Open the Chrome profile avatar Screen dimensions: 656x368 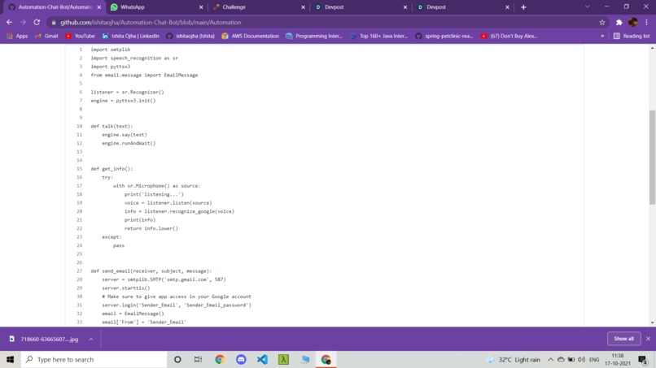[x=633, y=22]
